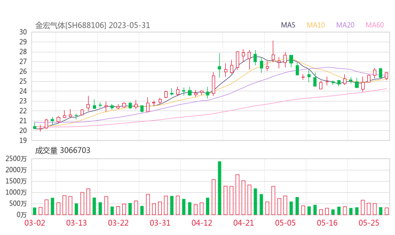Screen dimensions: 395x235
Task: Click the MA20 legend label
Action: [x=345, y=25]
